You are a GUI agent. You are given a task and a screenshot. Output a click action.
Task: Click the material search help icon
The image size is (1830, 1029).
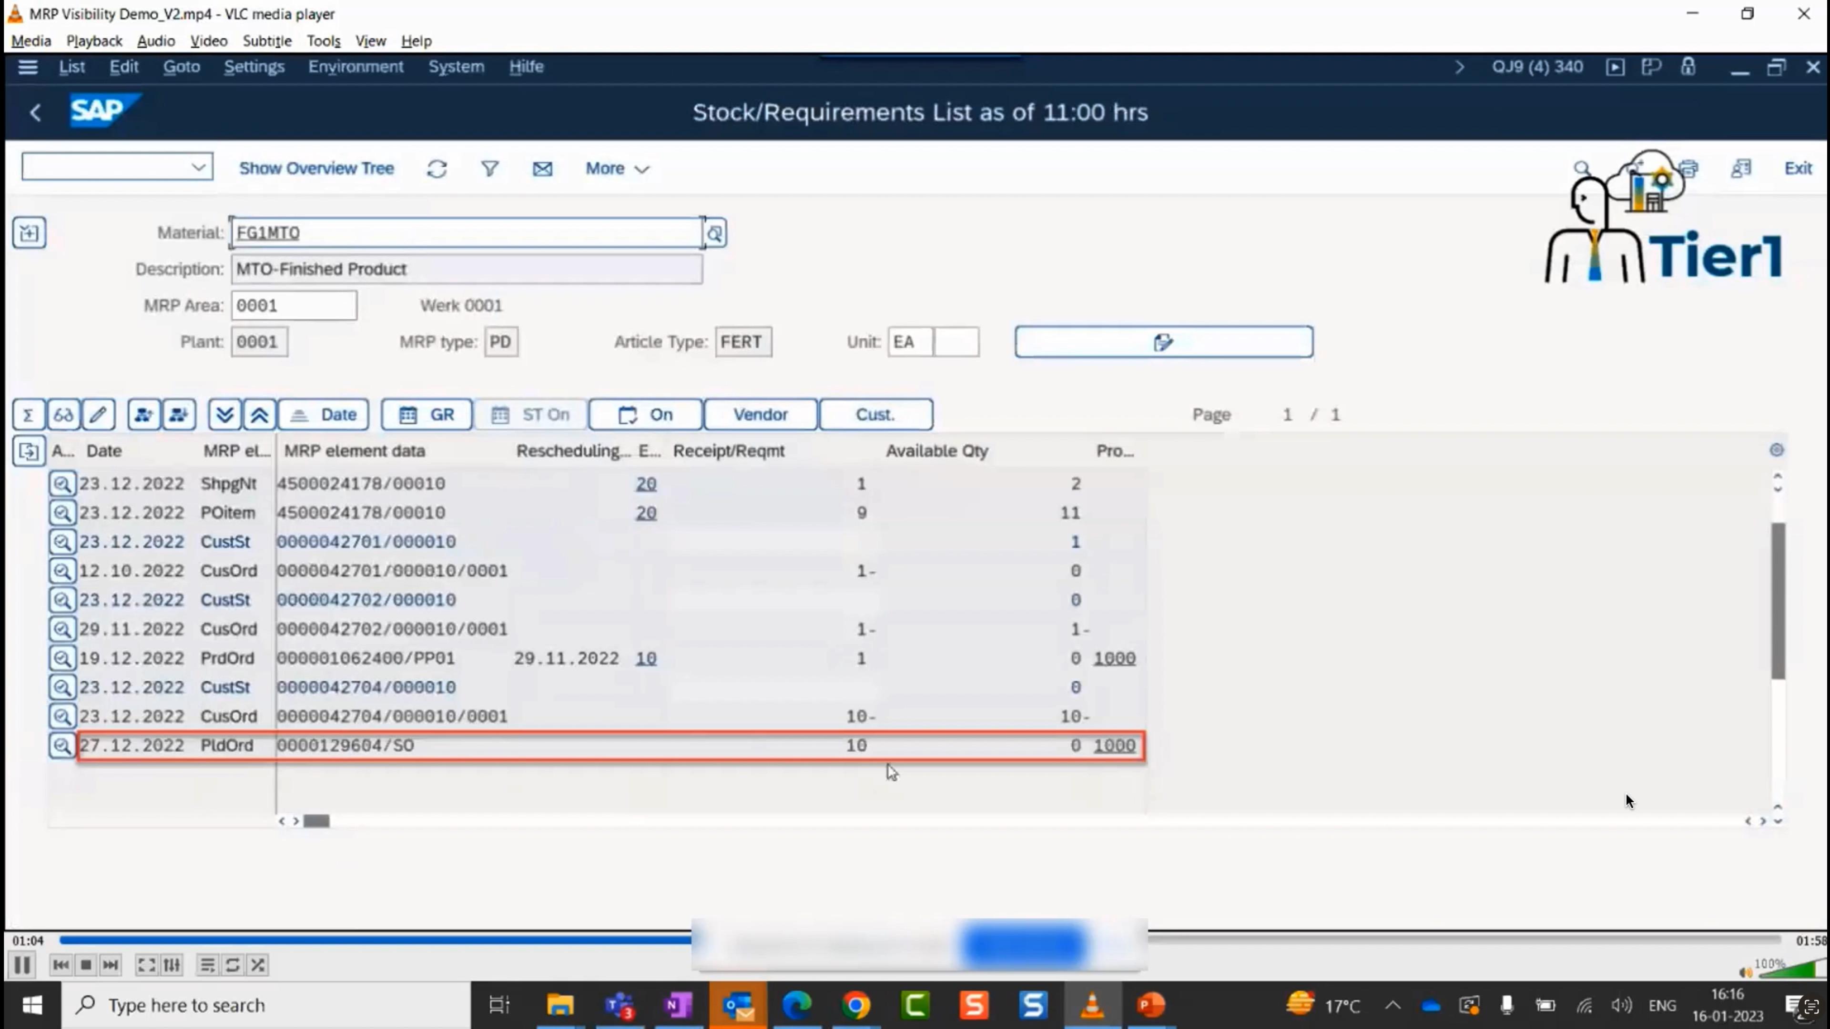(x=715, y=233)
